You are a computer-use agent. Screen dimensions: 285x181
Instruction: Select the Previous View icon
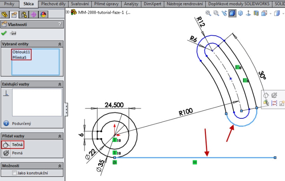coord(224,13)
